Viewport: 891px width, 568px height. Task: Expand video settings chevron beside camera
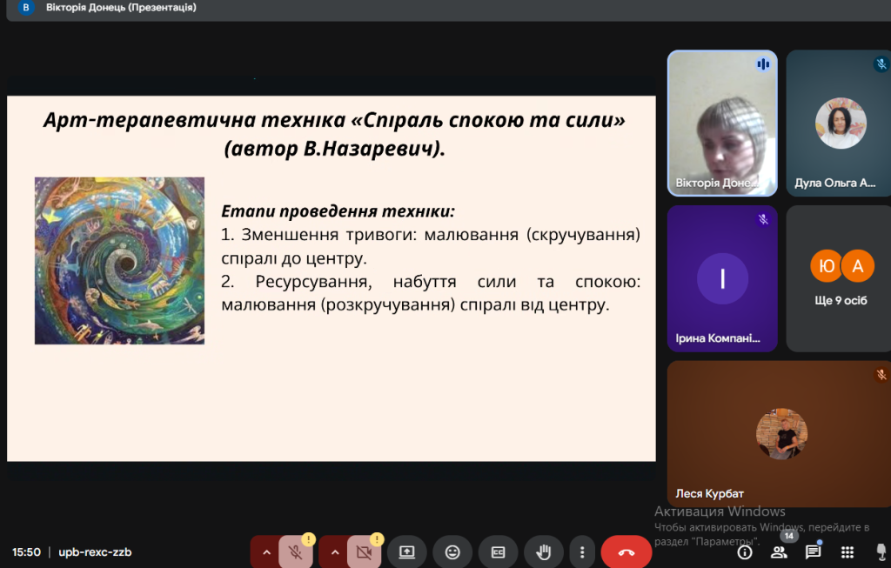coord(334,552)
